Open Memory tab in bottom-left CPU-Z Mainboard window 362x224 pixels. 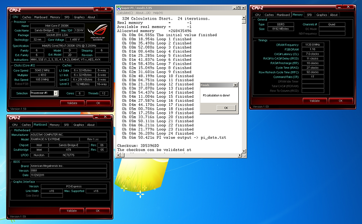(54, 125)
